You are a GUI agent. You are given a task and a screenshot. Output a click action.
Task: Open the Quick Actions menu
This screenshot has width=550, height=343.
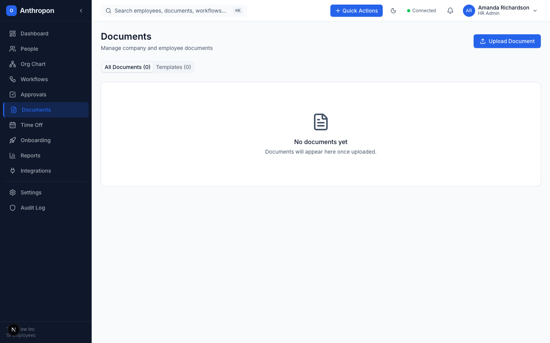pyautogui.click(x=356, y=11)
